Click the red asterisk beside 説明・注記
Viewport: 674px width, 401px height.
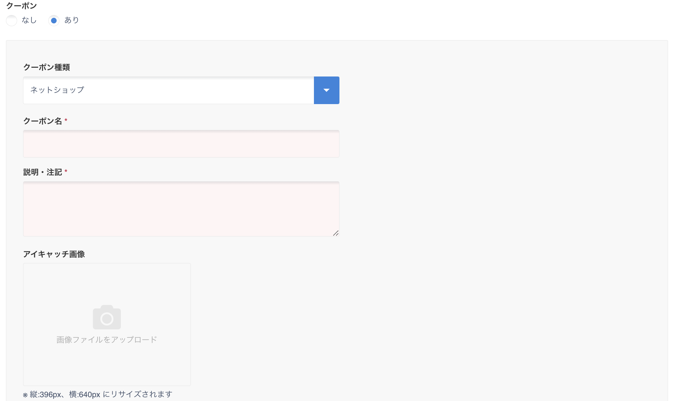click(x=66, y=171)
